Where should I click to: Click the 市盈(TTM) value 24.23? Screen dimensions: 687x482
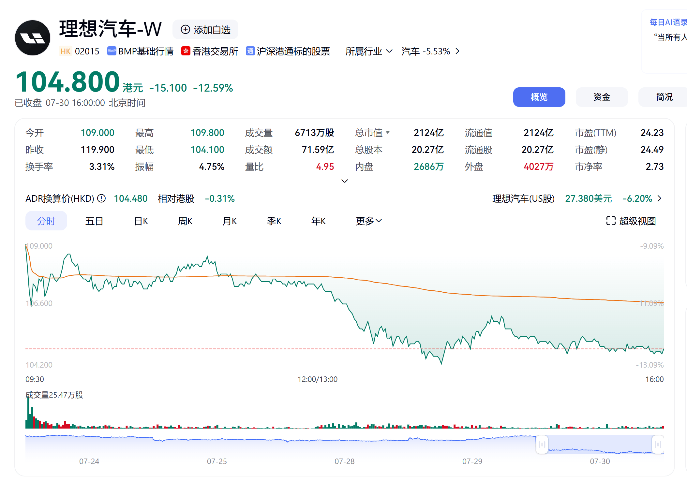[652, 133]
